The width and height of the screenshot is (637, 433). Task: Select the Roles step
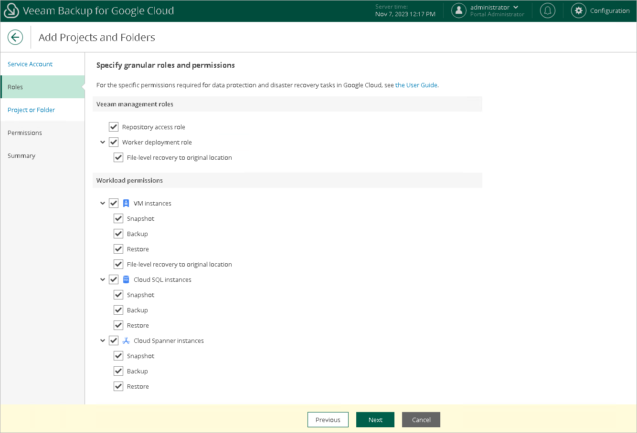[x=42, y=87]
